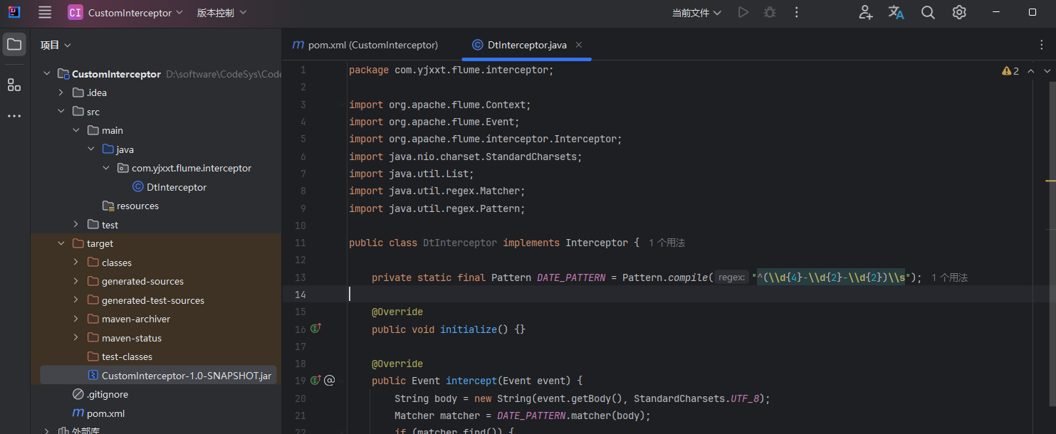Select the .gitignore file

pos(100,394)
